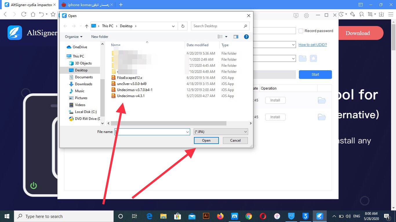The image size is (396, 222).
Task: Open Opera from the taskbar
Action: pyautogui.click(x=263, y=216)
